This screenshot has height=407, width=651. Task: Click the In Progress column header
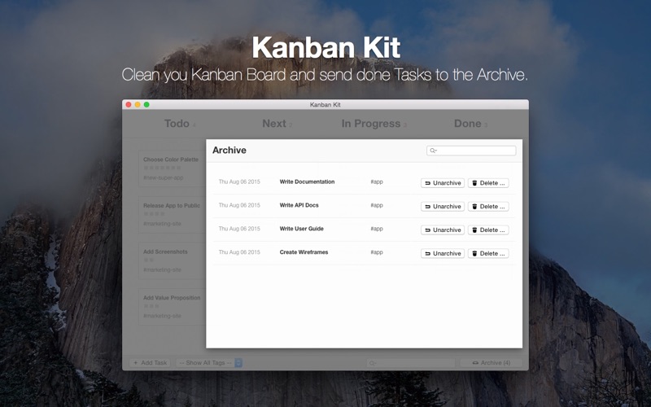(371, 124)
